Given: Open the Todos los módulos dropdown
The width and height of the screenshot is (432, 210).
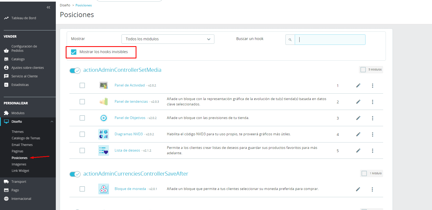Looking at the screenshot, I should [x=168, y=39].
